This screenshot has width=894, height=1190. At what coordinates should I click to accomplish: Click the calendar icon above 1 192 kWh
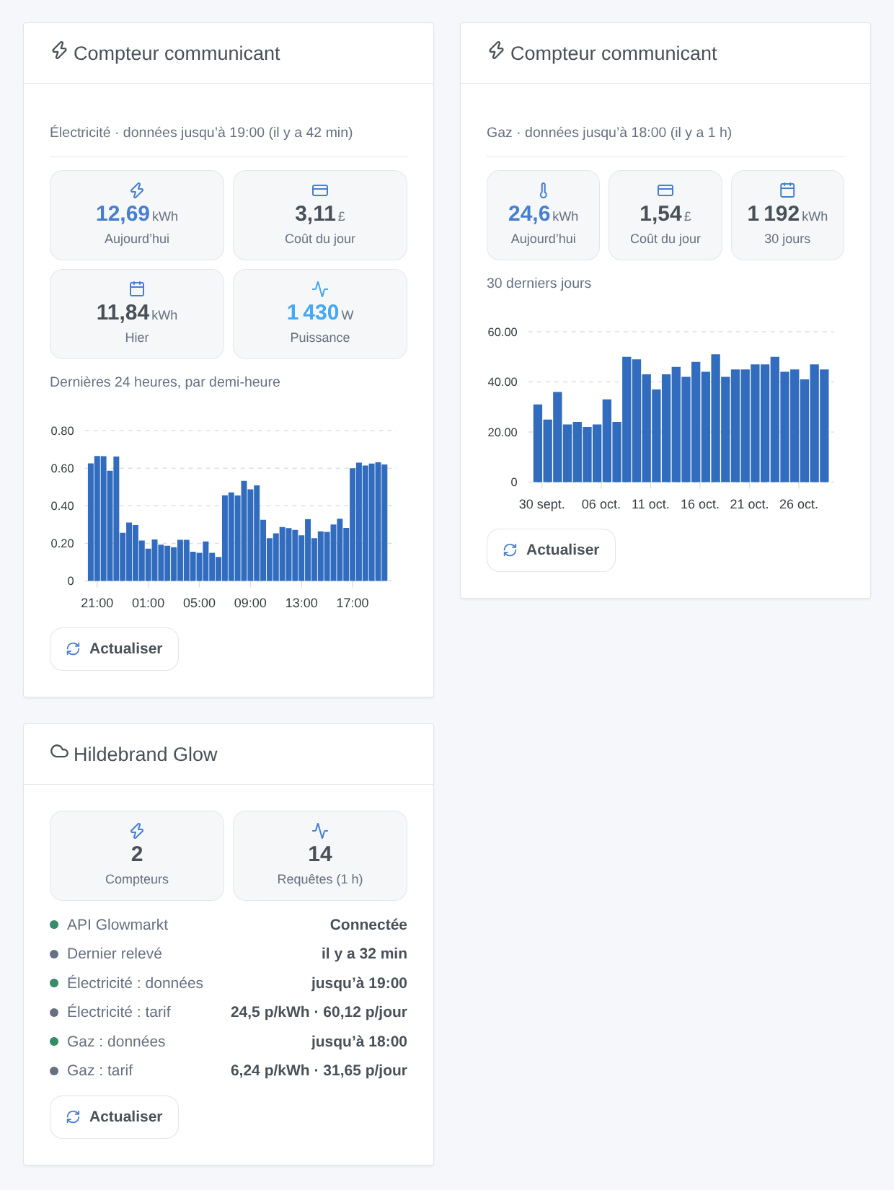[787, 190]
